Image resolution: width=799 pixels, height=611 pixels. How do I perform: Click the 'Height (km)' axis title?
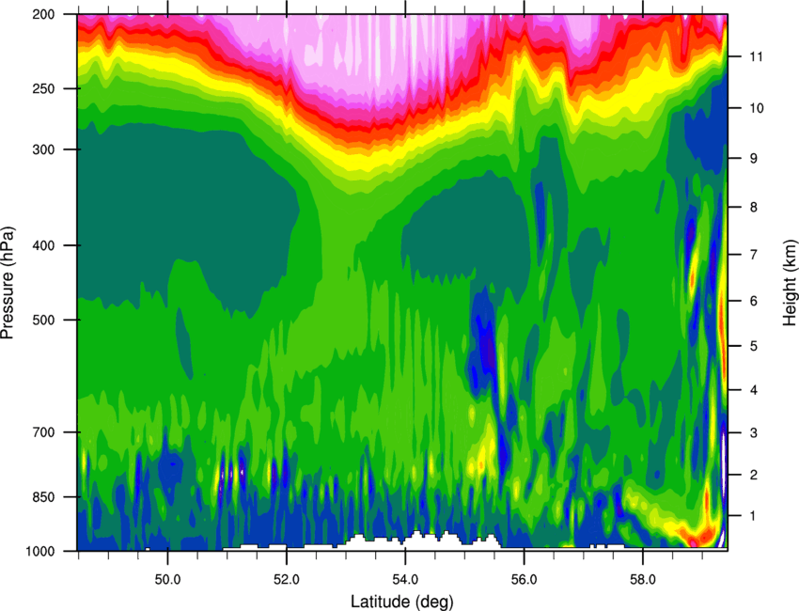click(x=790, y=281)
